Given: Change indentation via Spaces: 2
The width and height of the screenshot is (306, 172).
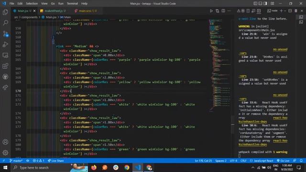Looking at the screenshot, I should click(221, 161).
